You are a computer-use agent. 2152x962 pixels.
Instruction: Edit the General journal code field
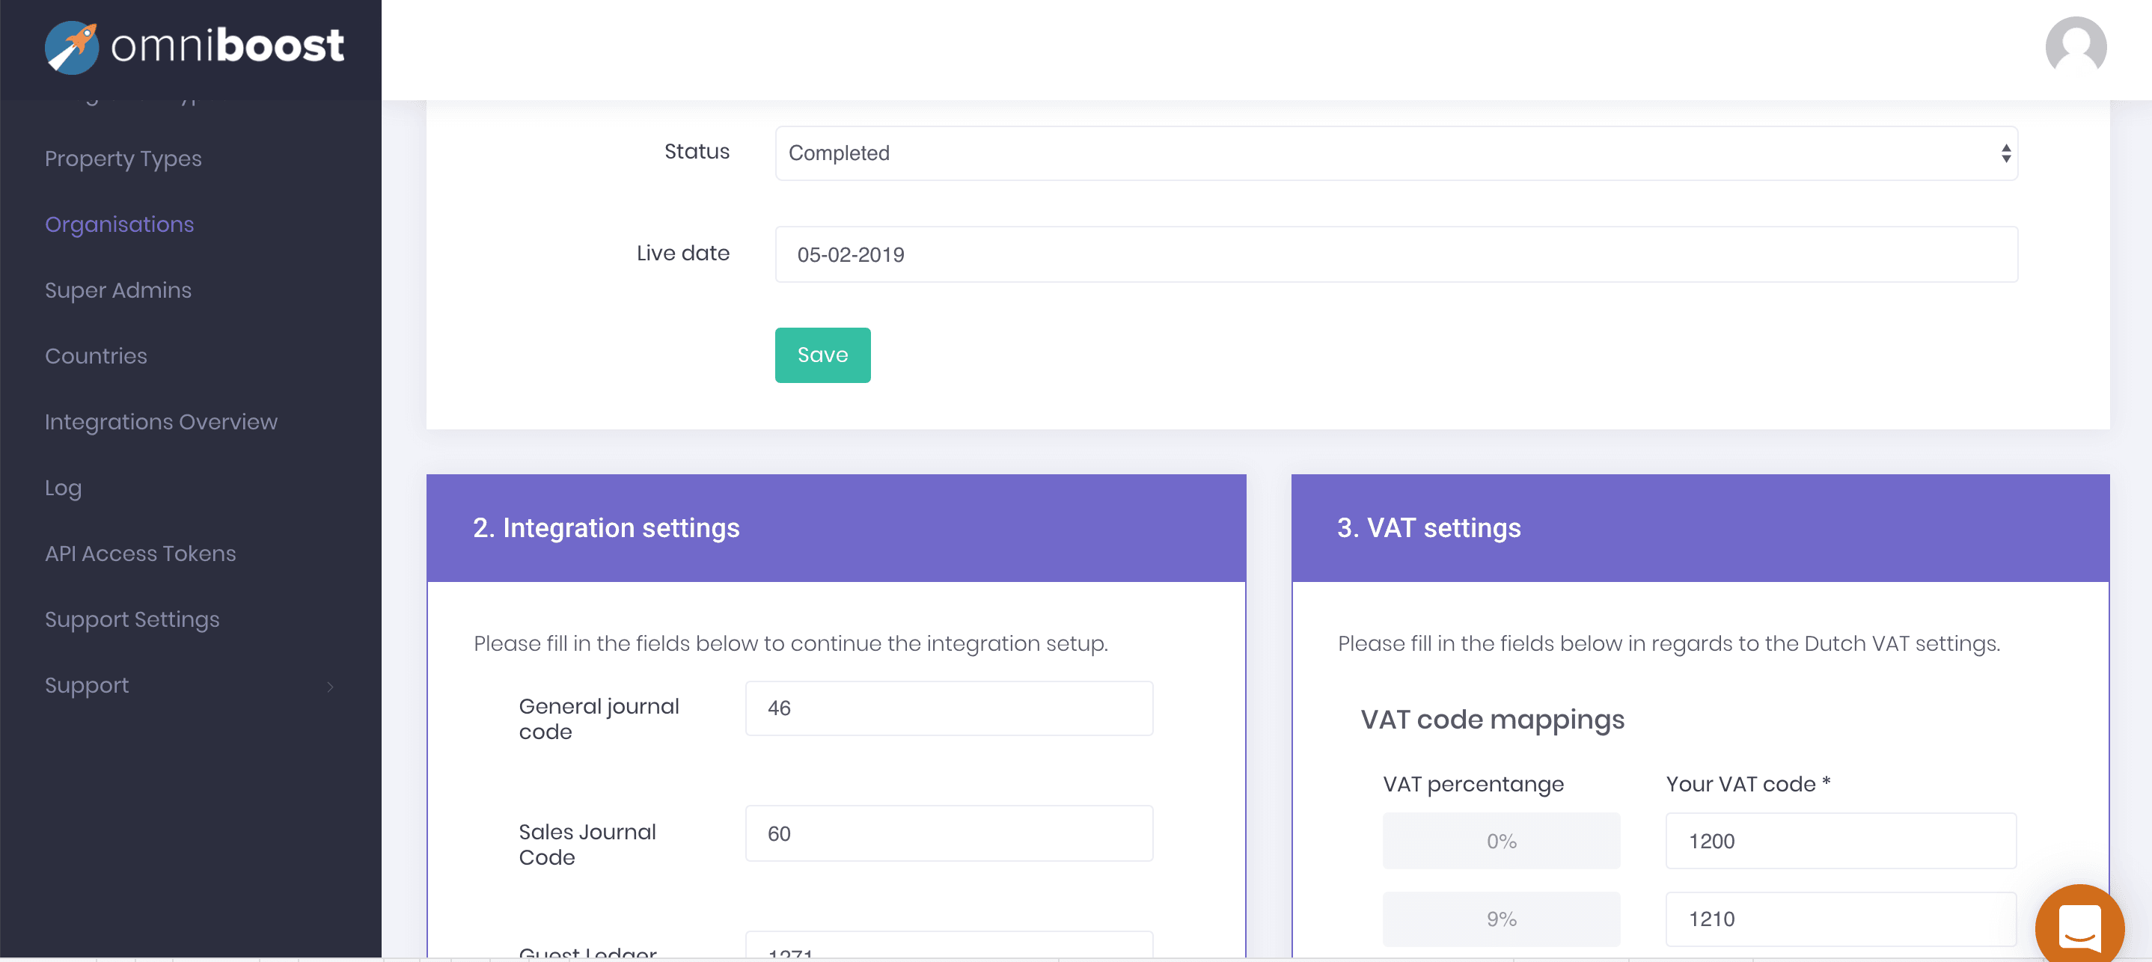pos(948,708)
